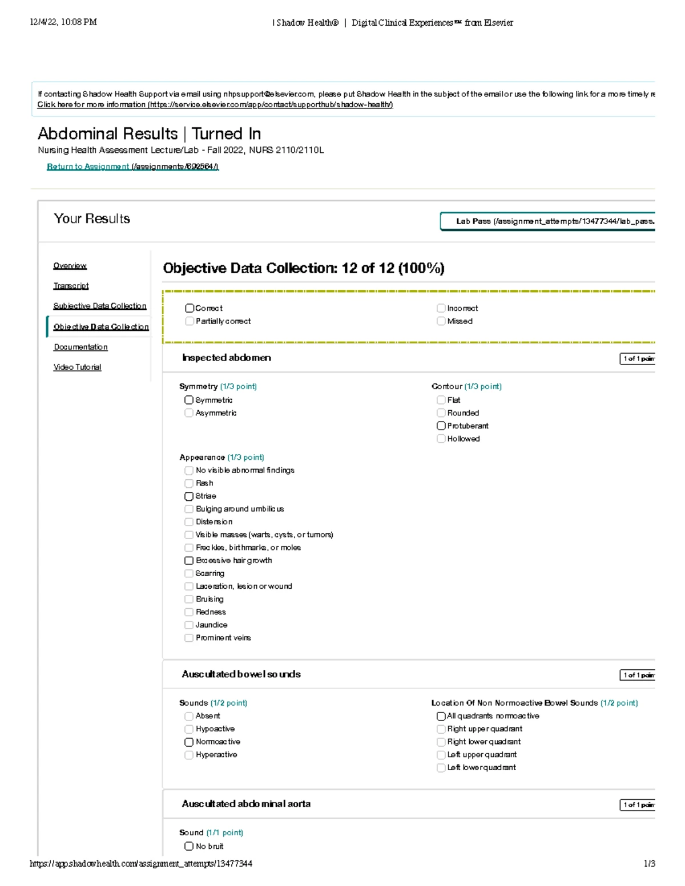Check Excessive hair growth finding

pos(189,560)
